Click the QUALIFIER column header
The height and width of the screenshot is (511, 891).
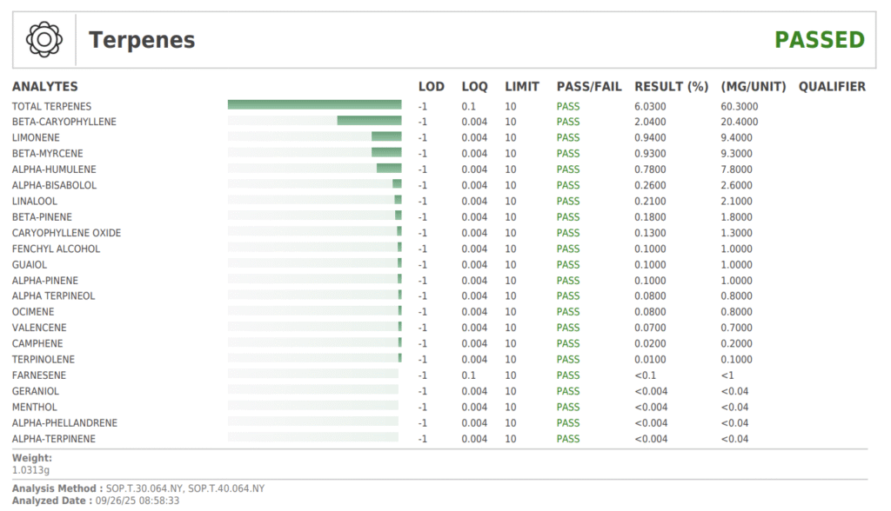tap(832, 87)
